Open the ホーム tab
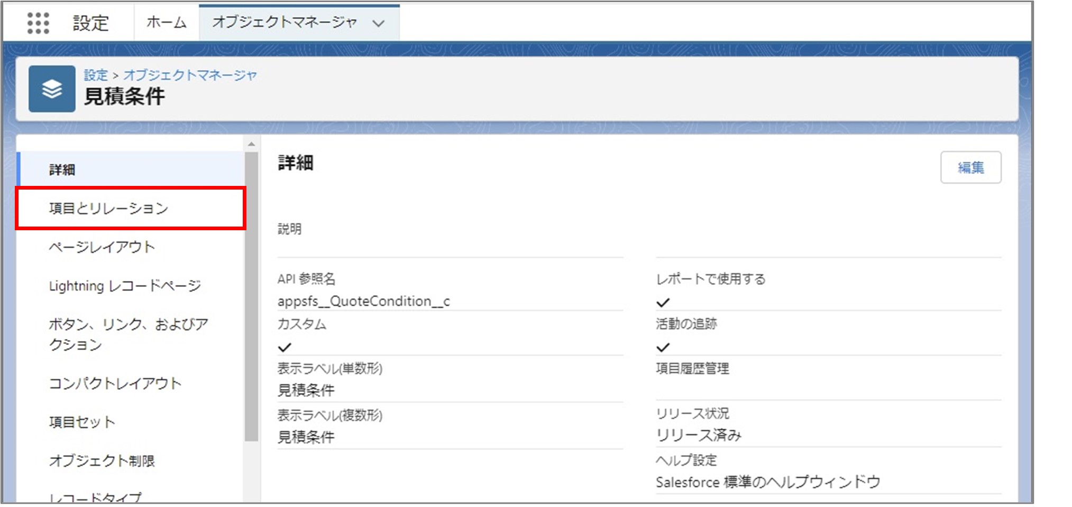This screenshot has height=507, width=1072. [167, 23]
